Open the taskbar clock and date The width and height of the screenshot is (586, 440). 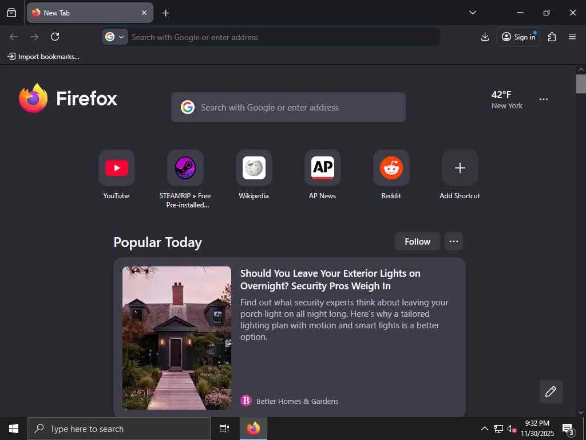[x=537, y=429]
